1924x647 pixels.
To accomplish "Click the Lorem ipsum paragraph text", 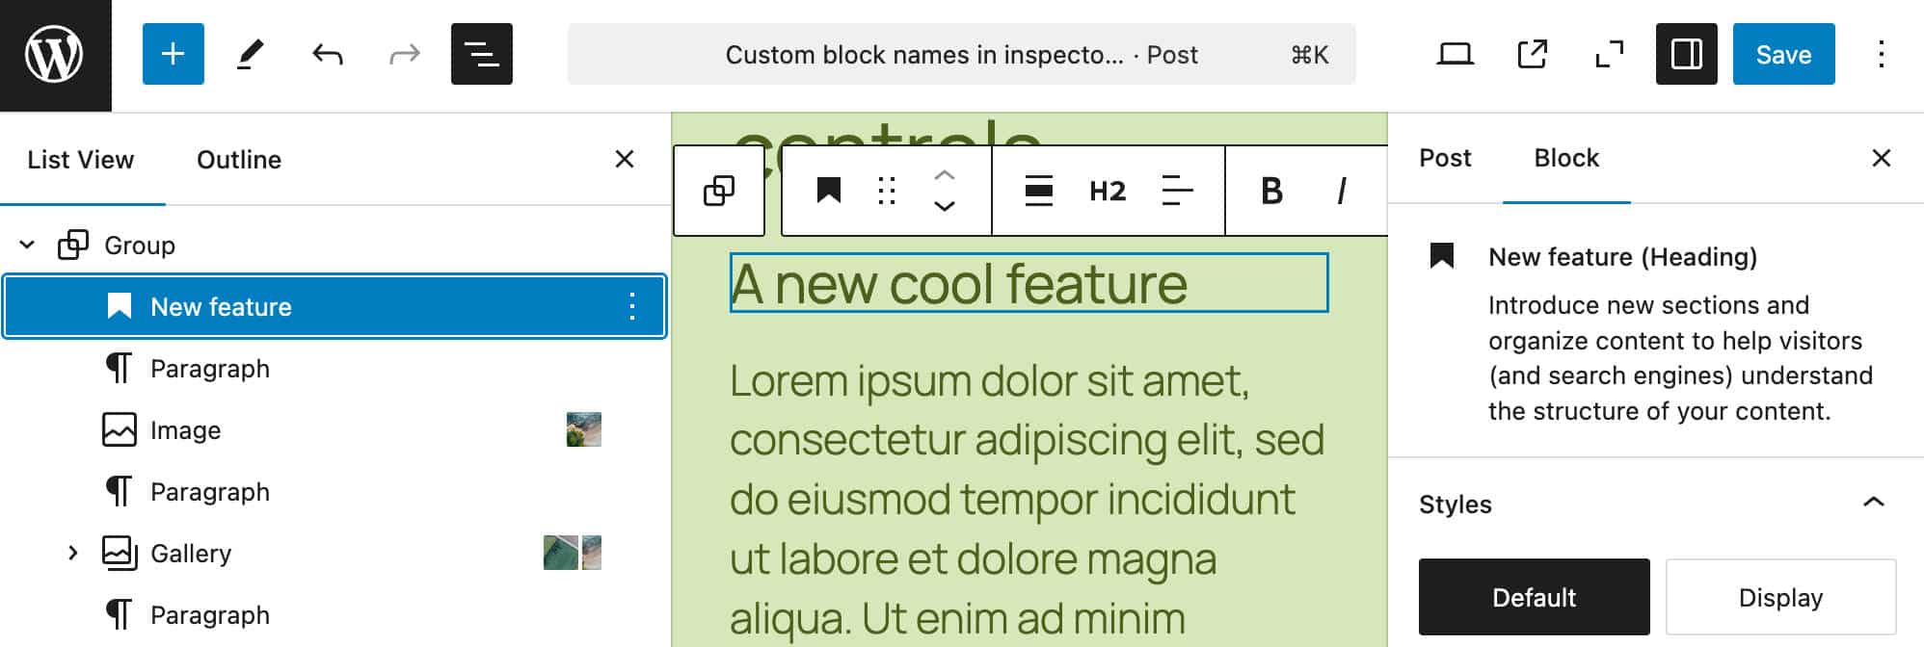I will point(1027,499).
